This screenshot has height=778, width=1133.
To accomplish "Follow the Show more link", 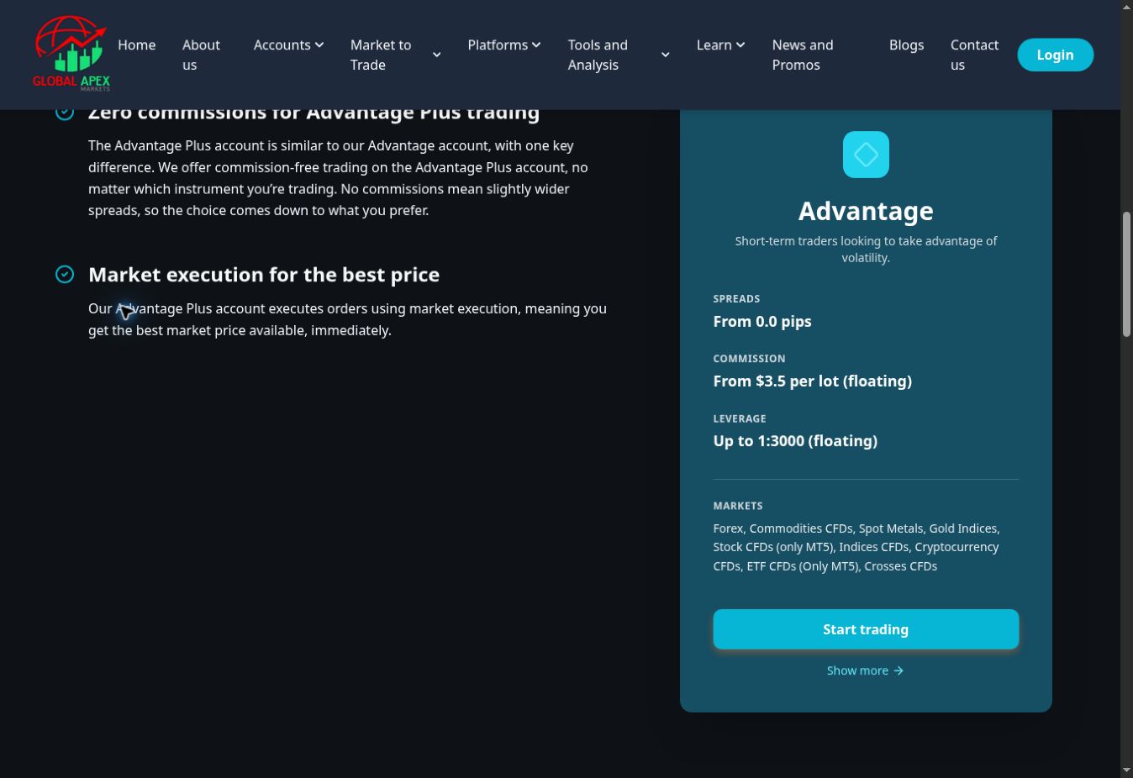I will (865, 670).
